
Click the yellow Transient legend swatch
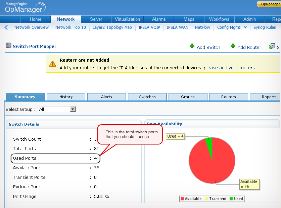206,199
